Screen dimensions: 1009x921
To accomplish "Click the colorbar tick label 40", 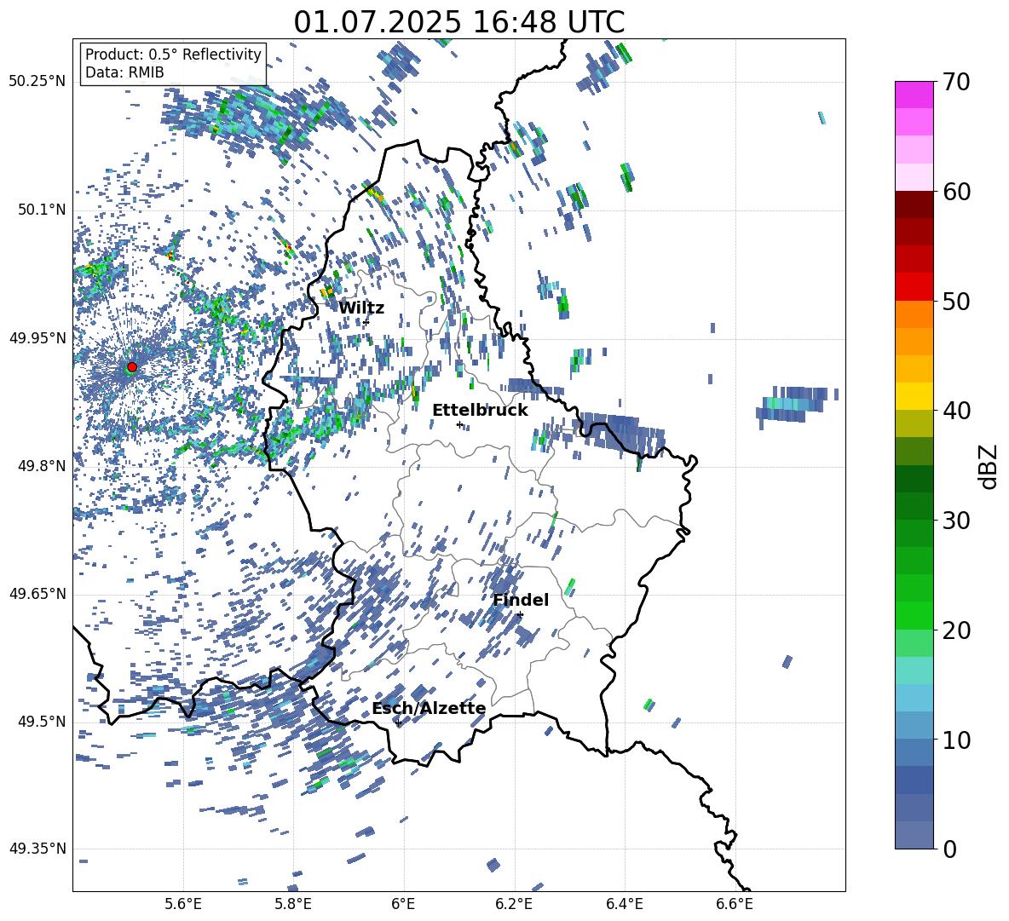I will (x=956, y=411).
